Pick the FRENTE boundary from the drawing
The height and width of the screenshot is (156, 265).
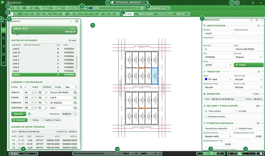tap(75, 93)
